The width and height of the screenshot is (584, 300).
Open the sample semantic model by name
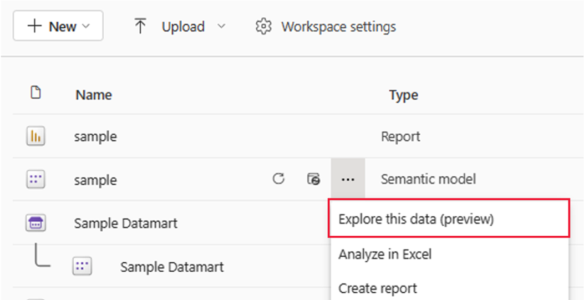[95, 180]
